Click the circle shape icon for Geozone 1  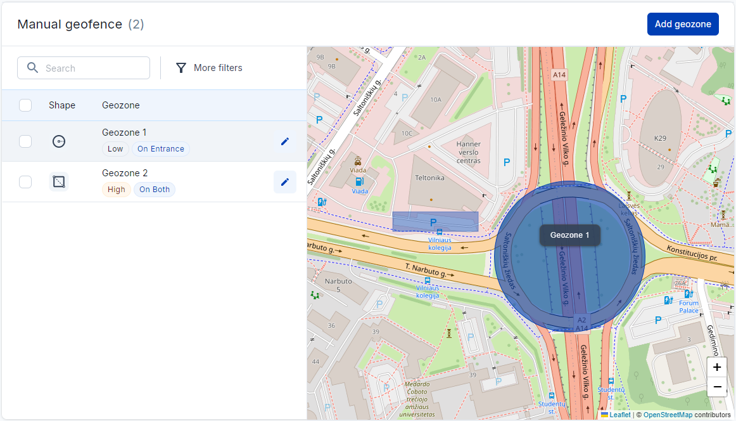pos(59,141)
